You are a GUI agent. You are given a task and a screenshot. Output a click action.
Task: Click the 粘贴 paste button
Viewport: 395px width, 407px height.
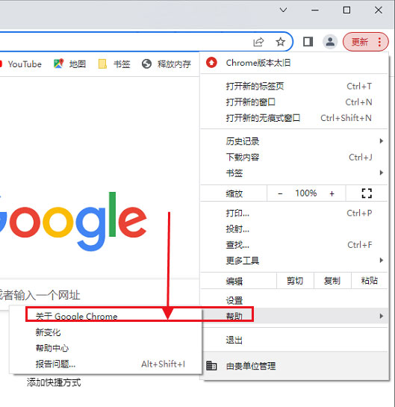370,281
